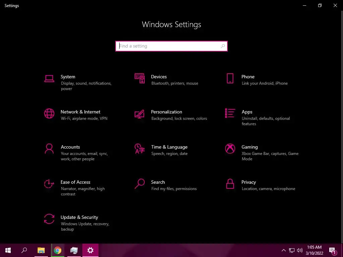The height and width of the screenshot is (257, 343).
Task: Open the Accounts category title
Action: 70,147
